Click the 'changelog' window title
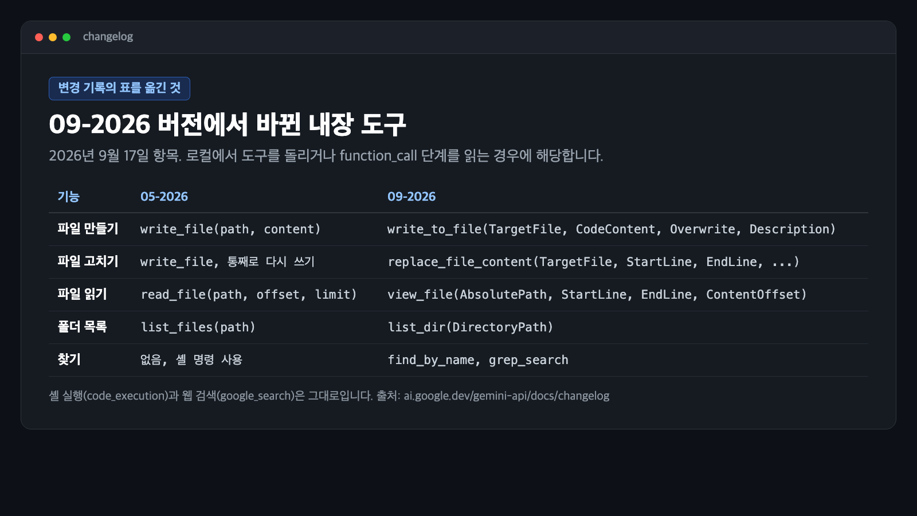Image resolution: width=917 pixels, height=516 pixels. point(108,37)
